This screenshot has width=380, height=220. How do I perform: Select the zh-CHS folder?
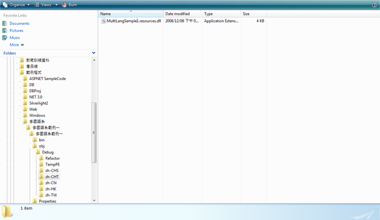click(52, 171)
